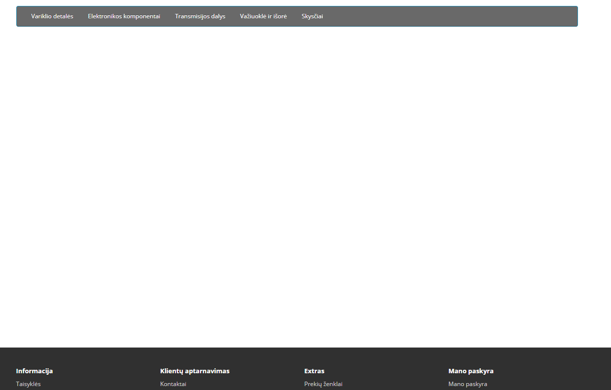Click the Informacija footer heading
This screenshot has height=390, width=611.
(x=34, y=371)
